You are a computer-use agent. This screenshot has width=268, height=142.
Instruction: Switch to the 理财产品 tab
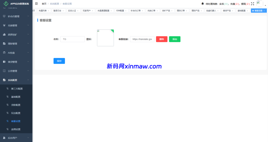197,11
